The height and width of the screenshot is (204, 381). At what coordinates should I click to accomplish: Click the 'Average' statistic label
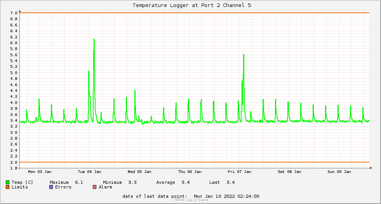tap(166, 182)
